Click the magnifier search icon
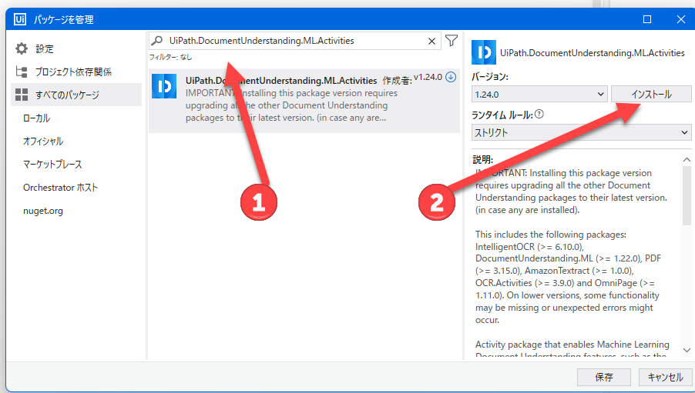 coord(156,41)
